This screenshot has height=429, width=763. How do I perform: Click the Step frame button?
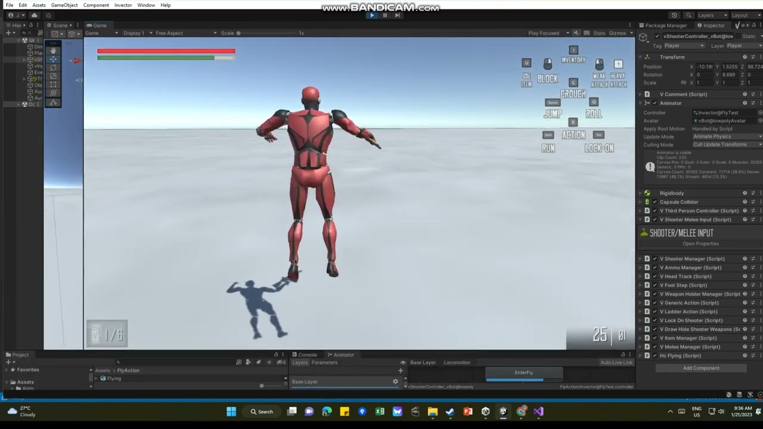click(398, 15)
